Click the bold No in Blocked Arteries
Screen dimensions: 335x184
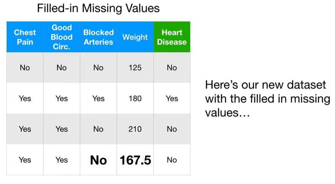[99, 160]
